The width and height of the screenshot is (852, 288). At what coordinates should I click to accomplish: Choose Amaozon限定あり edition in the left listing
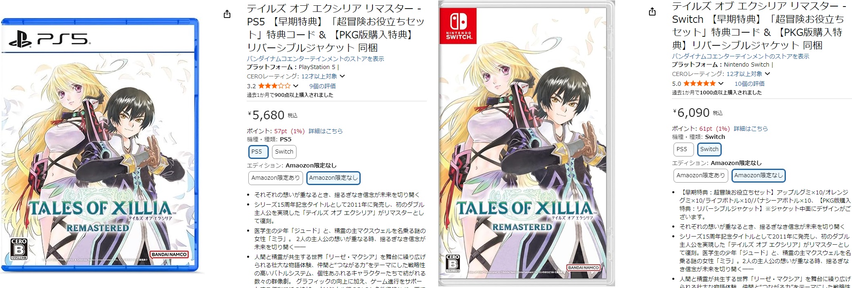276,178
